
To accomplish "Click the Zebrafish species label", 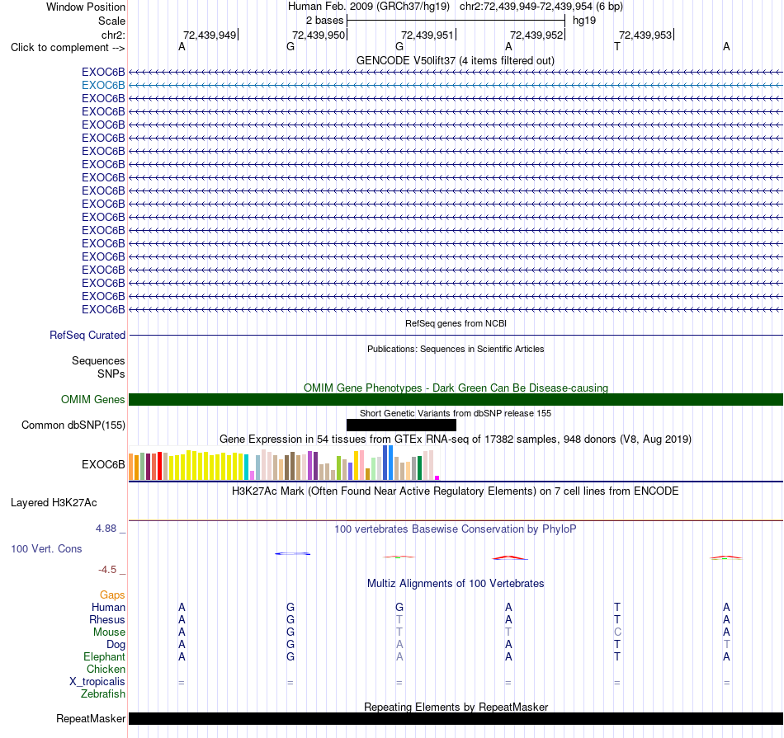I will tap(103, 694).
